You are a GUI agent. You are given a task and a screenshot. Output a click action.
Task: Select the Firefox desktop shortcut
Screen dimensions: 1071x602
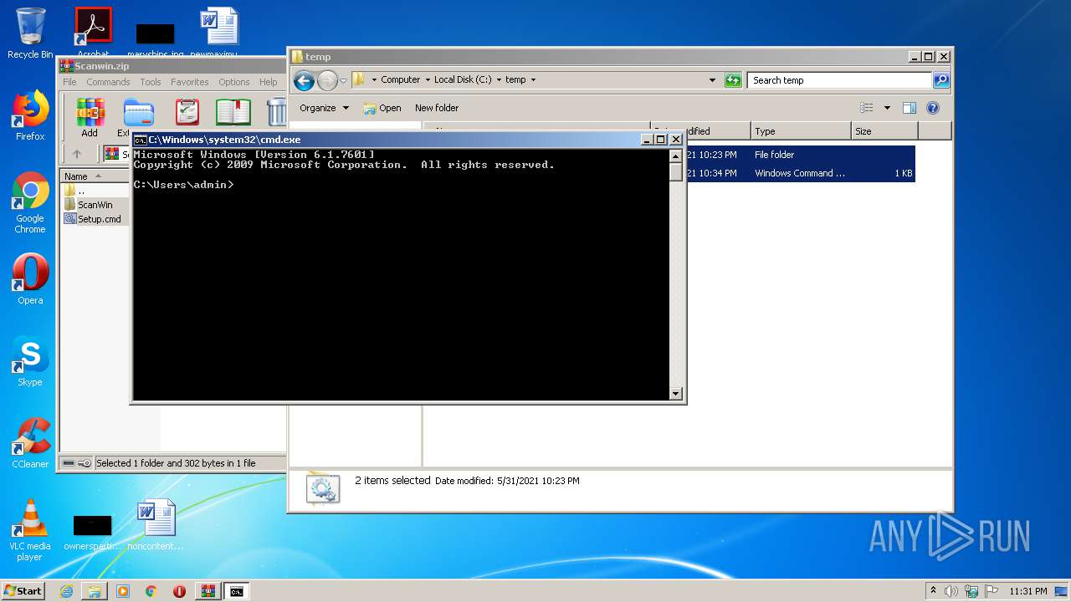click(30, 116)
